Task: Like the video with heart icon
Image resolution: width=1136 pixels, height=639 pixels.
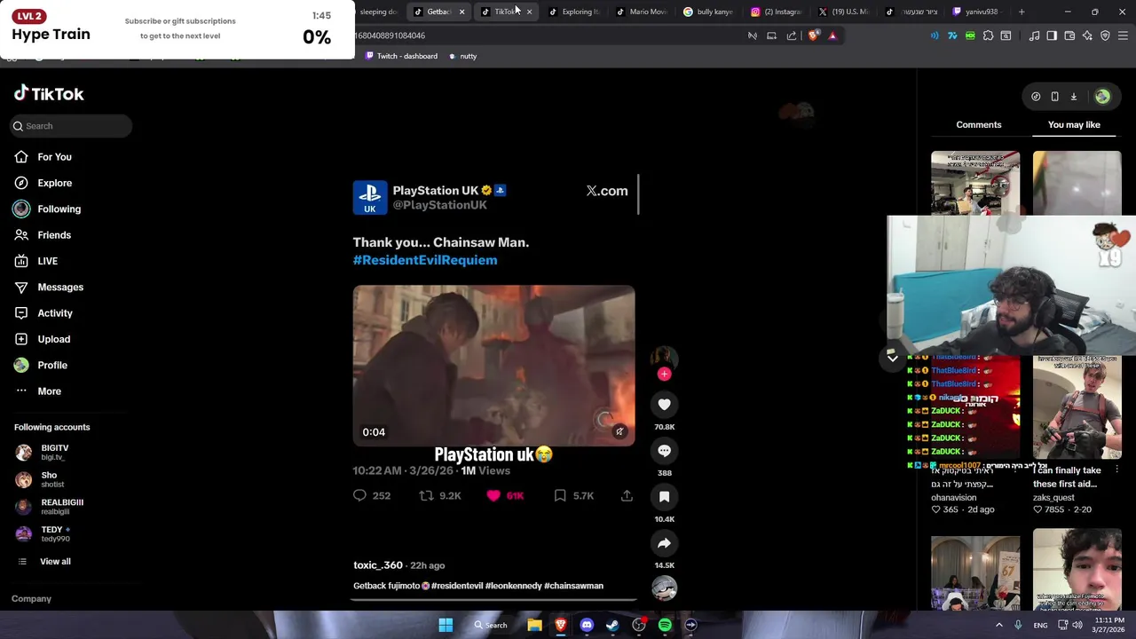Action: tap(664, 405)
